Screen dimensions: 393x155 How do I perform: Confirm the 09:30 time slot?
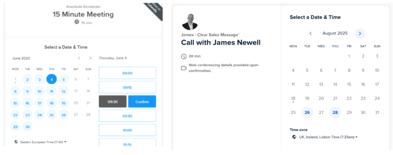142,102
